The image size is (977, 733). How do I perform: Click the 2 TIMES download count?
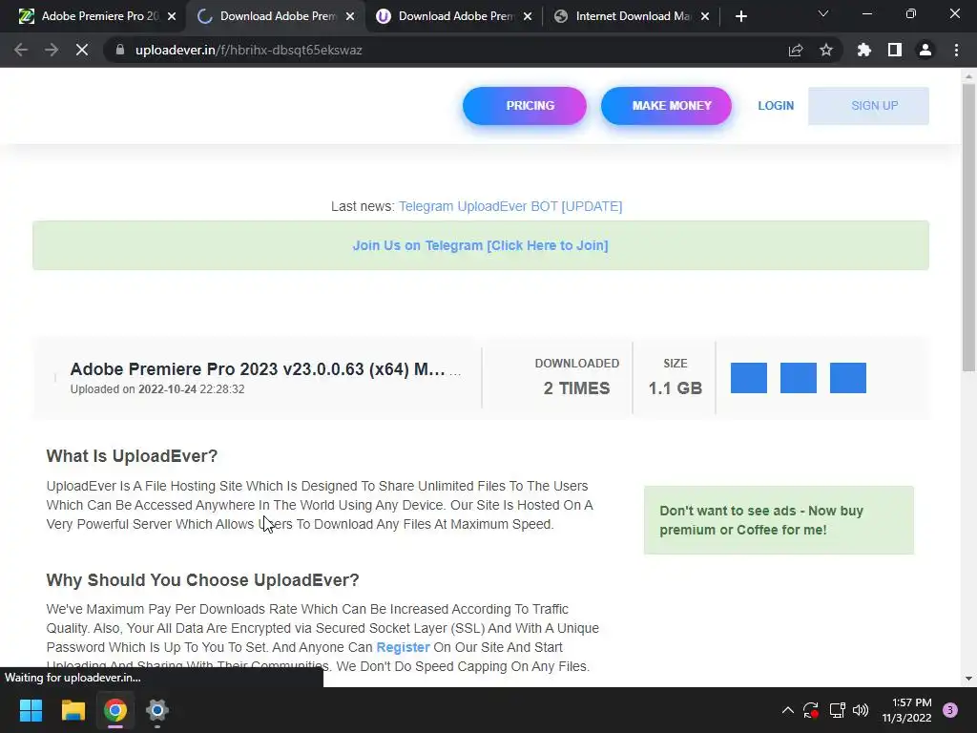576,388
